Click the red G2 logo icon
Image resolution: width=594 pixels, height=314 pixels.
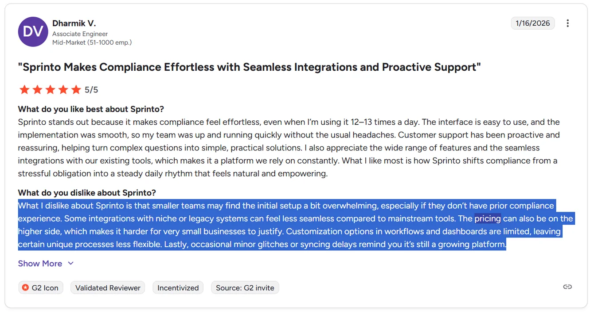click(x=26, y=287)
